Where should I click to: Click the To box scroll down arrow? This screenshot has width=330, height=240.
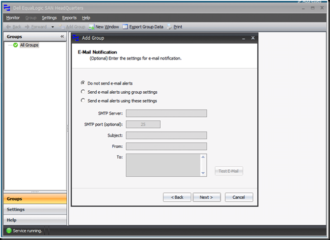pyautogui.click(x=203, y=173)
